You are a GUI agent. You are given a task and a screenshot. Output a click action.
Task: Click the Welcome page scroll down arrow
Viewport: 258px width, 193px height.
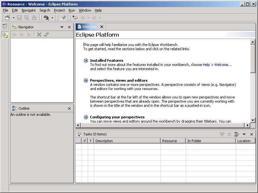pyautogui.click(x=253, y=120)
